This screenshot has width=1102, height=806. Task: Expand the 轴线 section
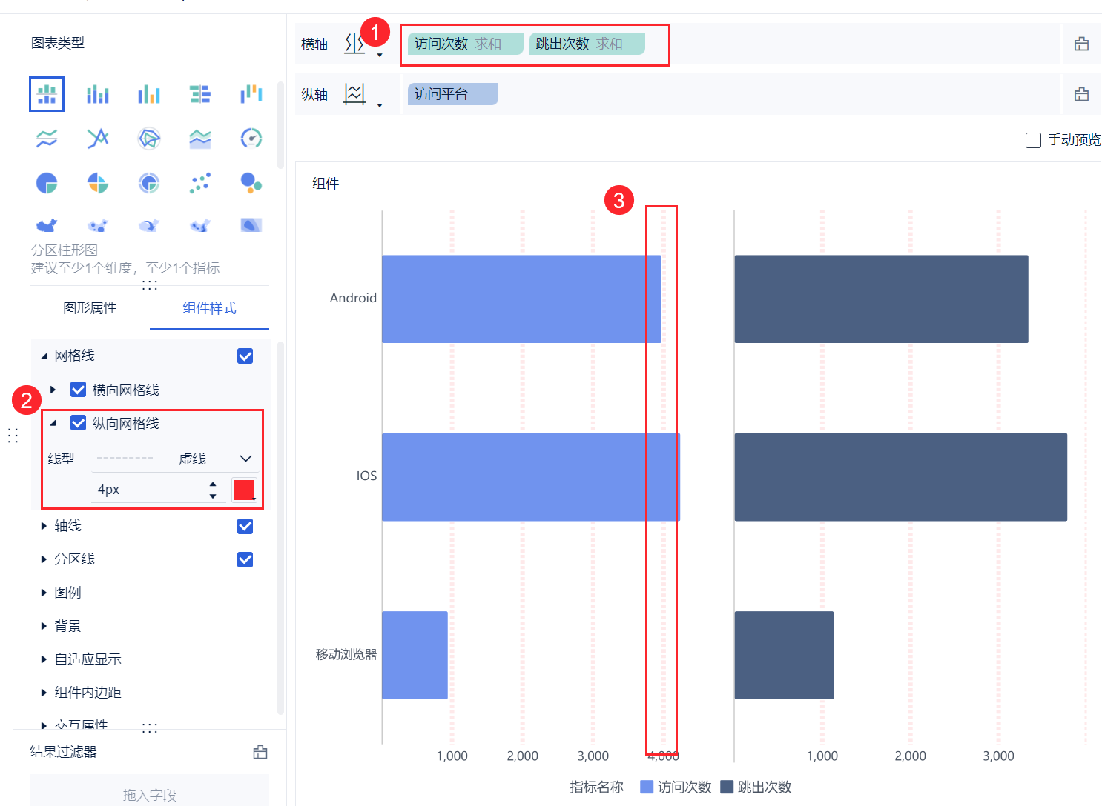click(44, 526)
